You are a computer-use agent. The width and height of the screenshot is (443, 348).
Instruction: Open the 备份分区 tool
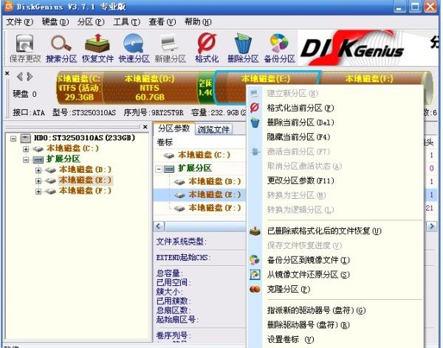pyautogui.click(x=279, y=47)
